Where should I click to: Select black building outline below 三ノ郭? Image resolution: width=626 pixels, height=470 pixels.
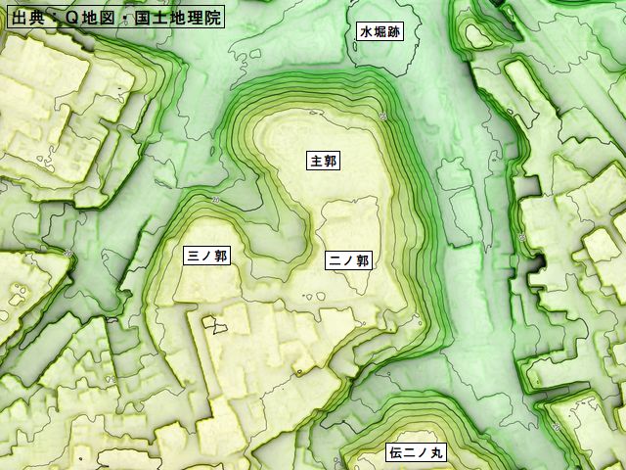(x=214, y=324)
